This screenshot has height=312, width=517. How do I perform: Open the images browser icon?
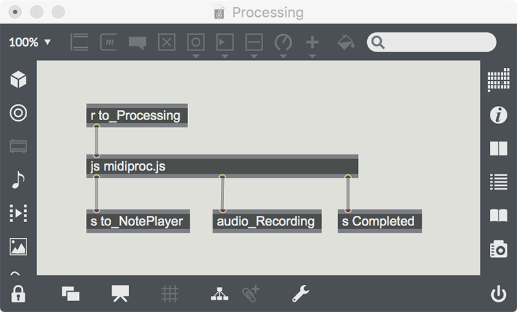[18, 247]
